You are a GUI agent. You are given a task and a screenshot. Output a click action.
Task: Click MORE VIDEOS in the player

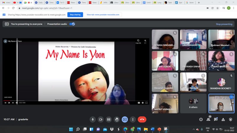(8, 97)
